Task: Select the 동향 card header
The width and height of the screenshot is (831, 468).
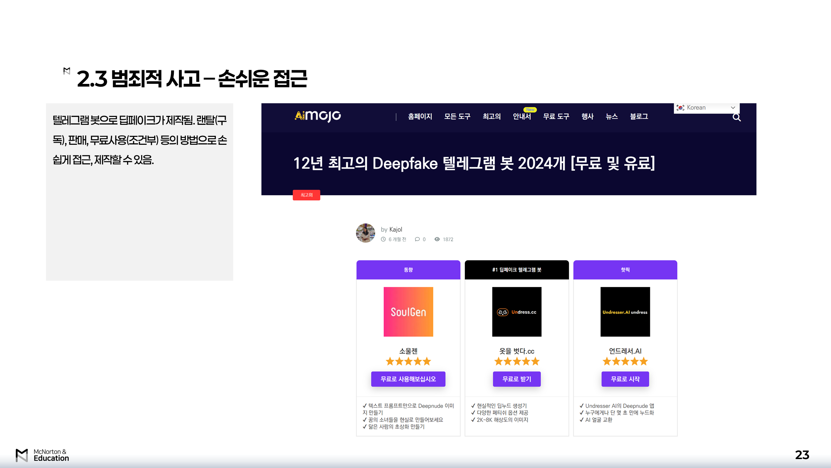Action: (x=408, y=270)
